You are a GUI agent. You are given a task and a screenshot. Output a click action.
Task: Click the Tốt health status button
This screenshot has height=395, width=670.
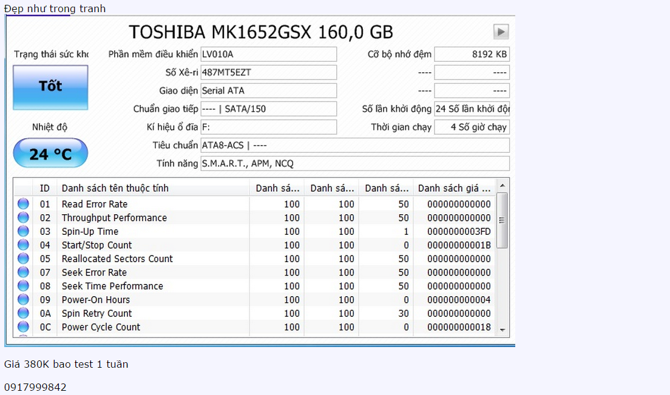50,87
